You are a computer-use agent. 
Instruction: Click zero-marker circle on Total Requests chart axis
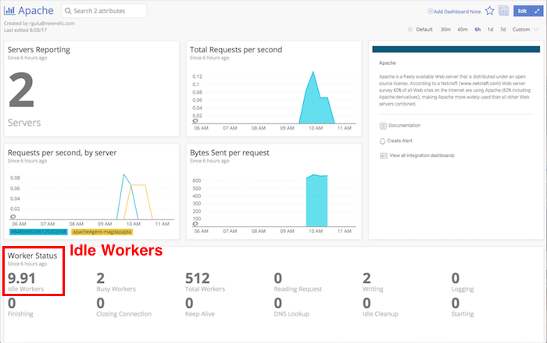click(x=195, y=121)
